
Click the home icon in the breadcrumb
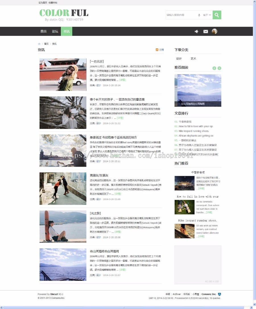pos(39,44)
